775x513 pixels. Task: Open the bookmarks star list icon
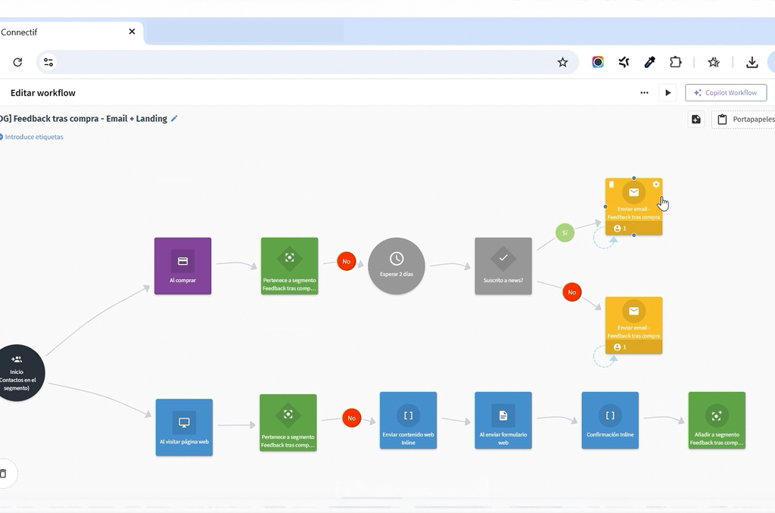point(713,62)
